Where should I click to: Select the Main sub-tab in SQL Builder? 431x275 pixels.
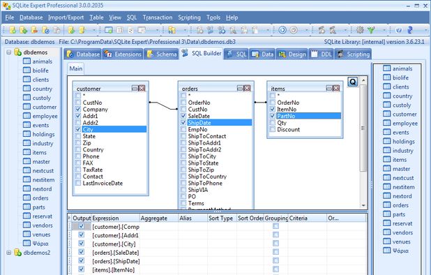pos(75,68)
